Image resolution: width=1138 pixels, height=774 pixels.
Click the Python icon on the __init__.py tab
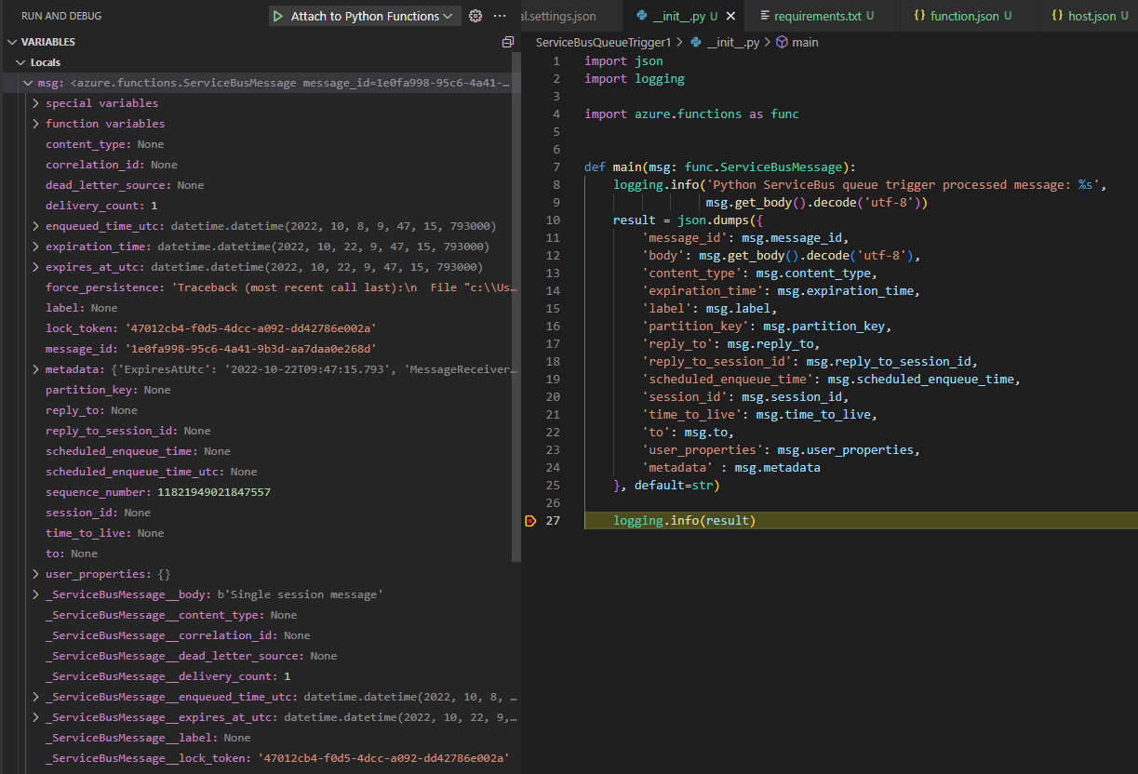click(639, 15)
